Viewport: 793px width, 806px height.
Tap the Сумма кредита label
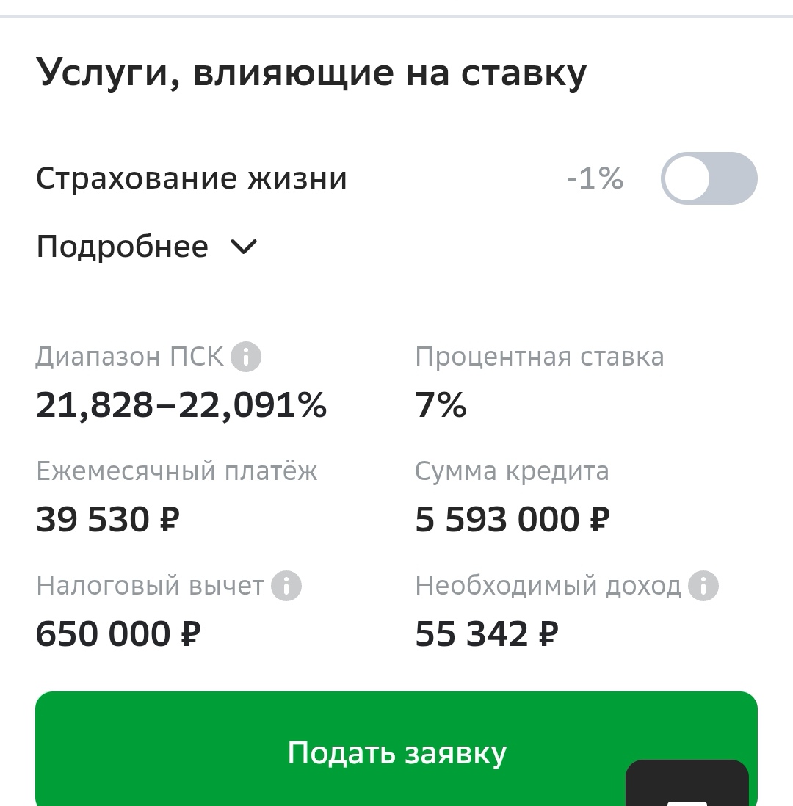512,471
